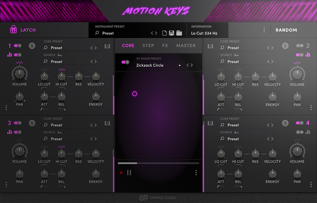Toggle core 3 step sequencer switch
Image resolution: width=317 pixels, height=203 pixels.
coord(18,132)
